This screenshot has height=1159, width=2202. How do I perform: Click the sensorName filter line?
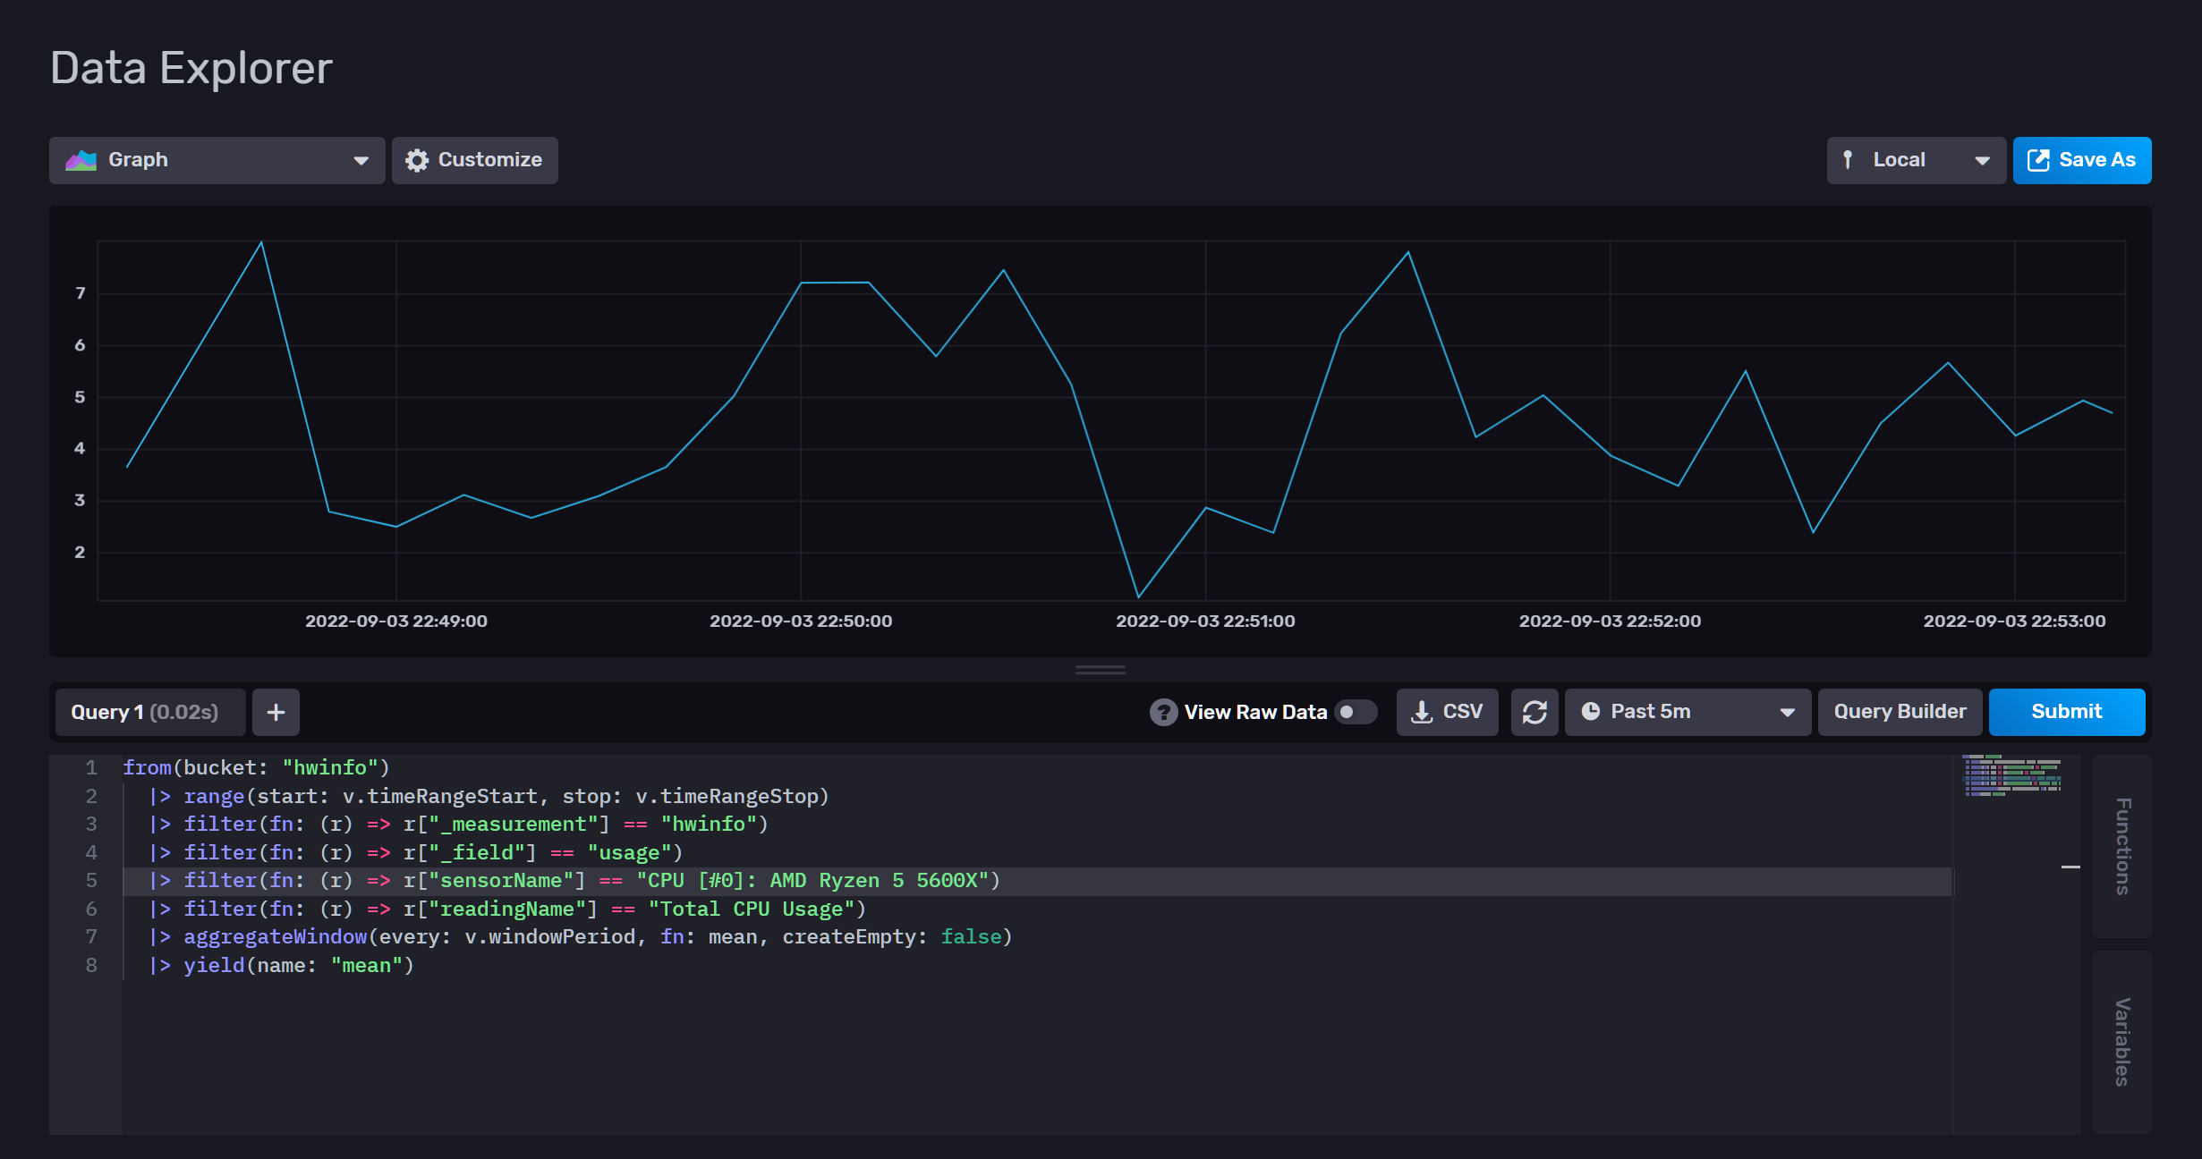point(574,881)
